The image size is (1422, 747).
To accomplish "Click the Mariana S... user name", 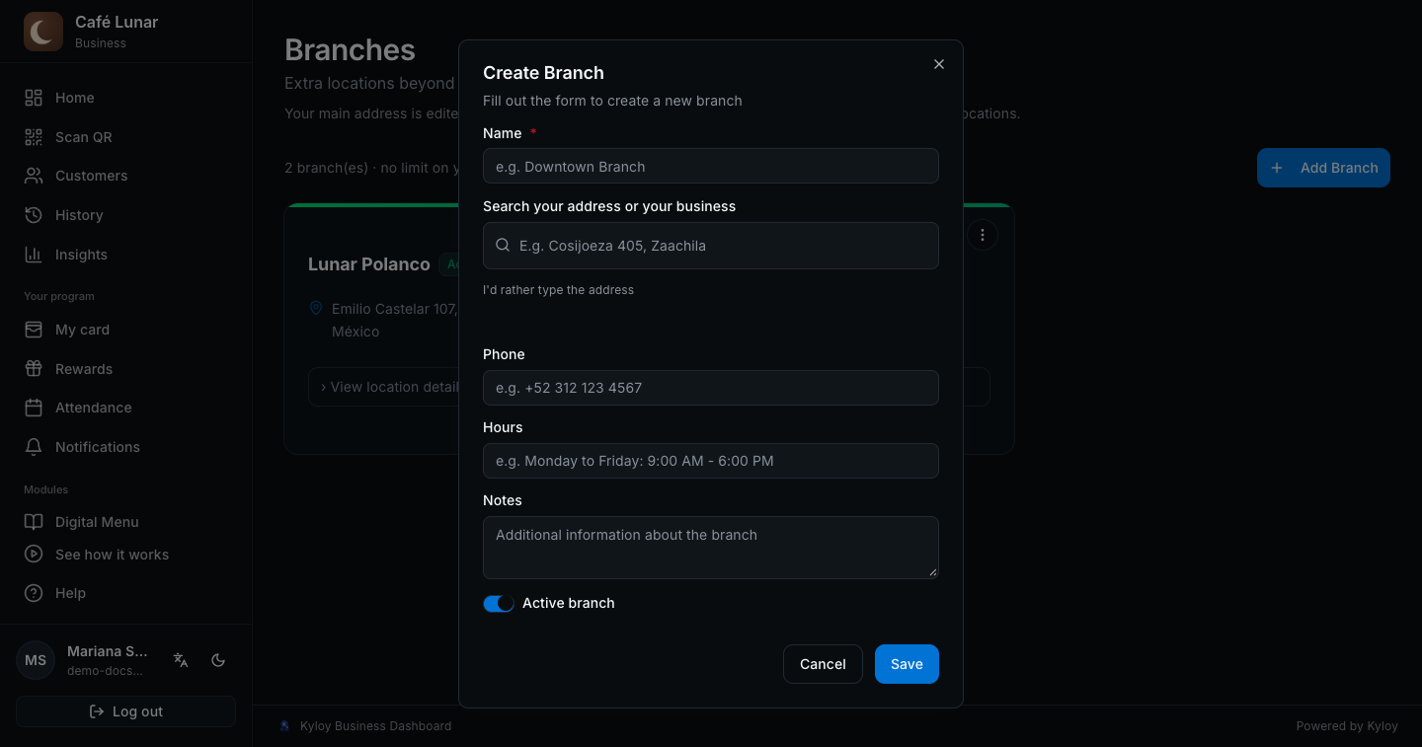I will 108,651.
